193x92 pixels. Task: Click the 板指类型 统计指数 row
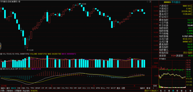click(176, 53)
